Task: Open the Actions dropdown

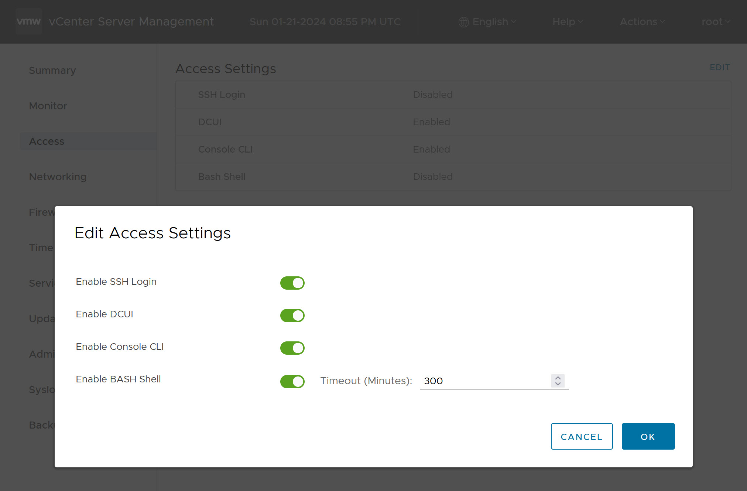Action: 642,22
